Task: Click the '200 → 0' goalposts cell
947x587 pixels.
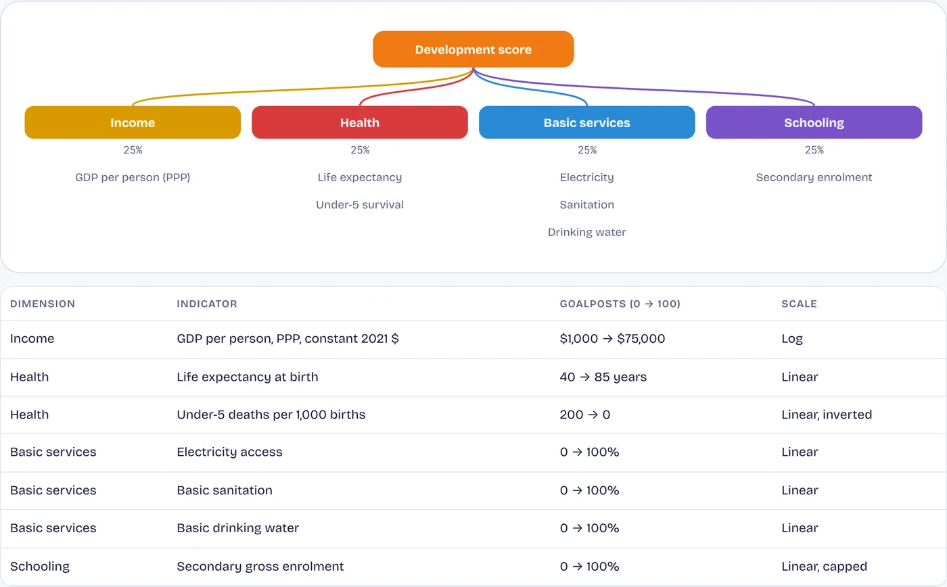Action: coord(585,415)
